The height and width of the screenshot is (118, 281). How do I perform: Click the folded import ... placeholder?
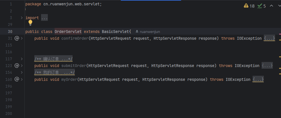pos(44,18)
